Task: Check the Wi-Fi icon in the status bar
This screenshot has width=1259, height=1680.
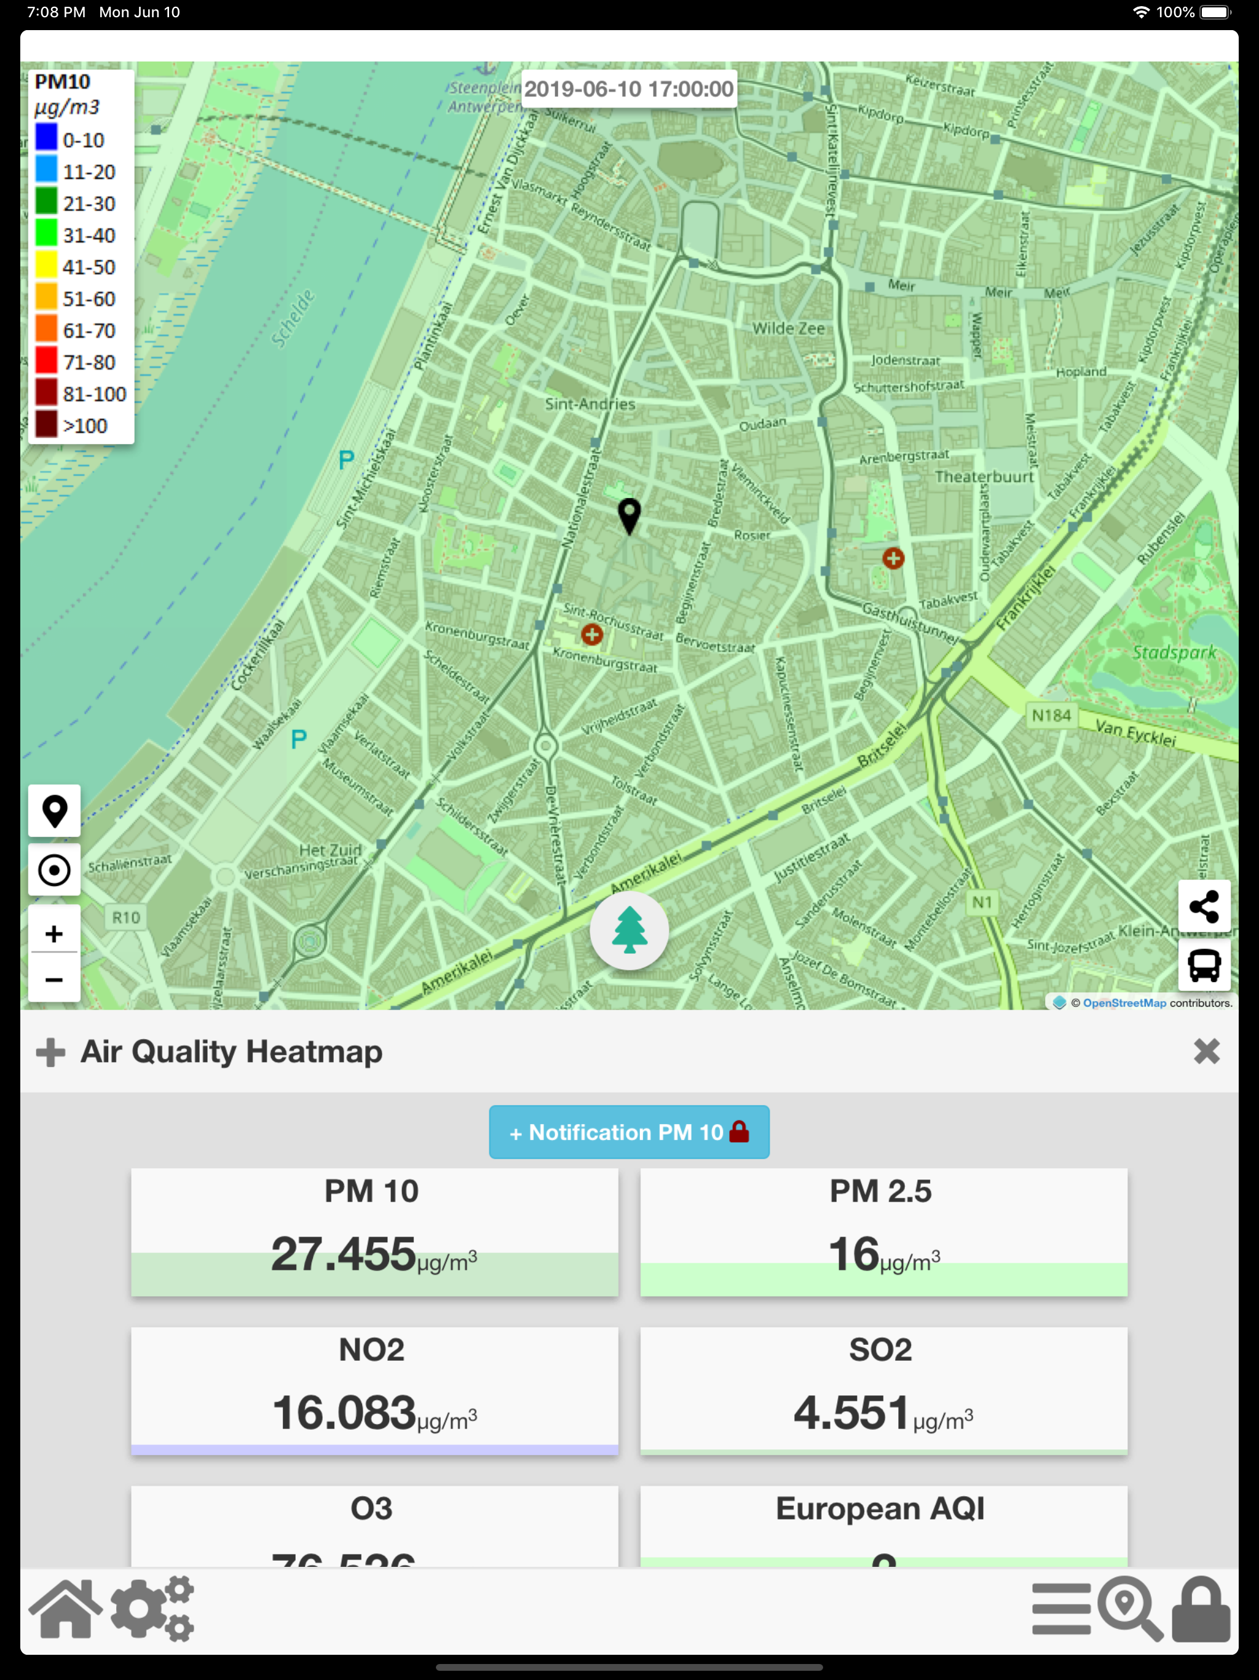Action: tap(1140, 12)
